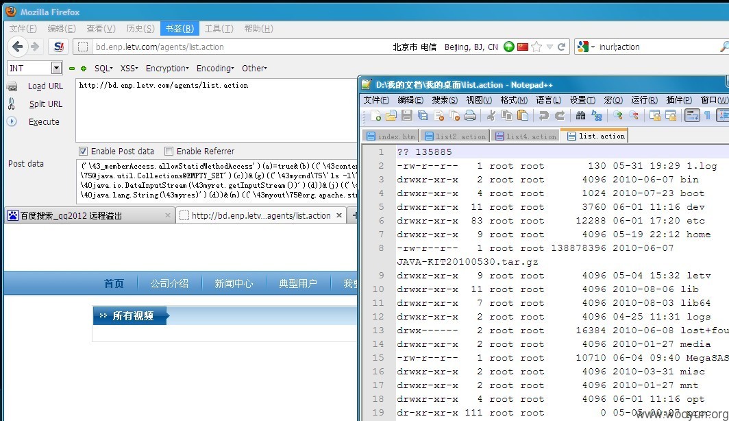Click the green plus icon in HackBar
This screenshot has height=421, width=729.
84,69
